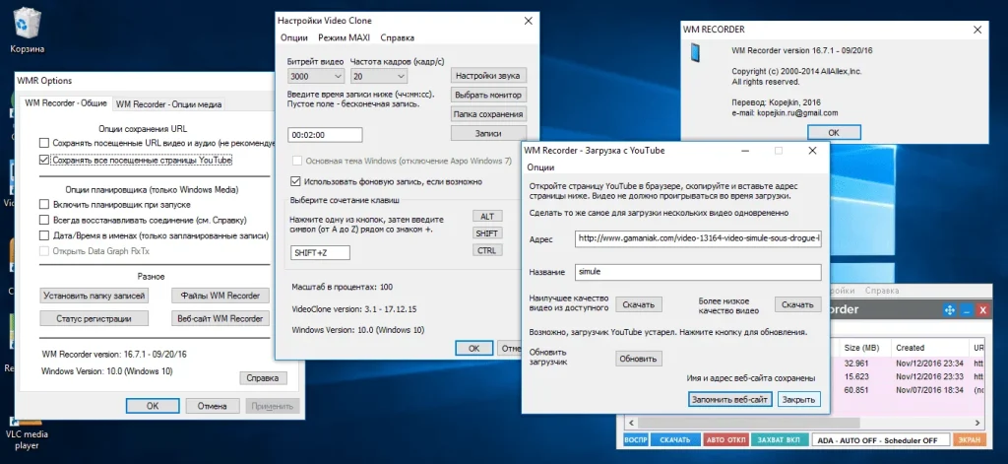
Task: Click 'ADA - AUTO OFF - Scheduler OFF' status
Action: (881, 440)
